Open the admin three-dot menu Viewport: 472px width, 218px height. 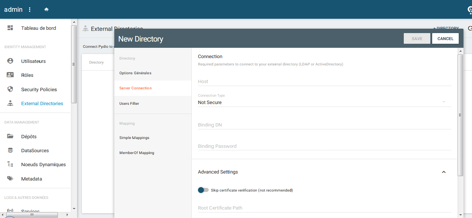(30, 10)
